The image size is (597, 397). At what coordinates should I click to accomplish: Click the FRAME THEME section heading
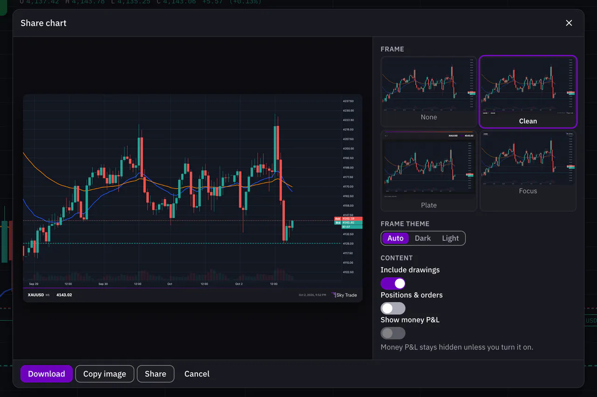(405, 224)
